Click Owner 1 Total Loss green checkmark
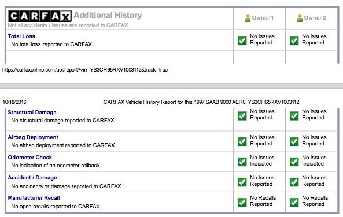 (242, 40)
